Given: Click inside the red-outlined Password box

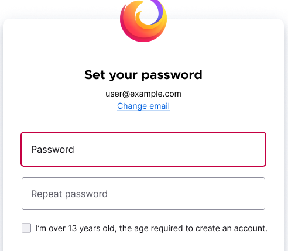Looking at the screenshot, I should [x=143, y=149].
